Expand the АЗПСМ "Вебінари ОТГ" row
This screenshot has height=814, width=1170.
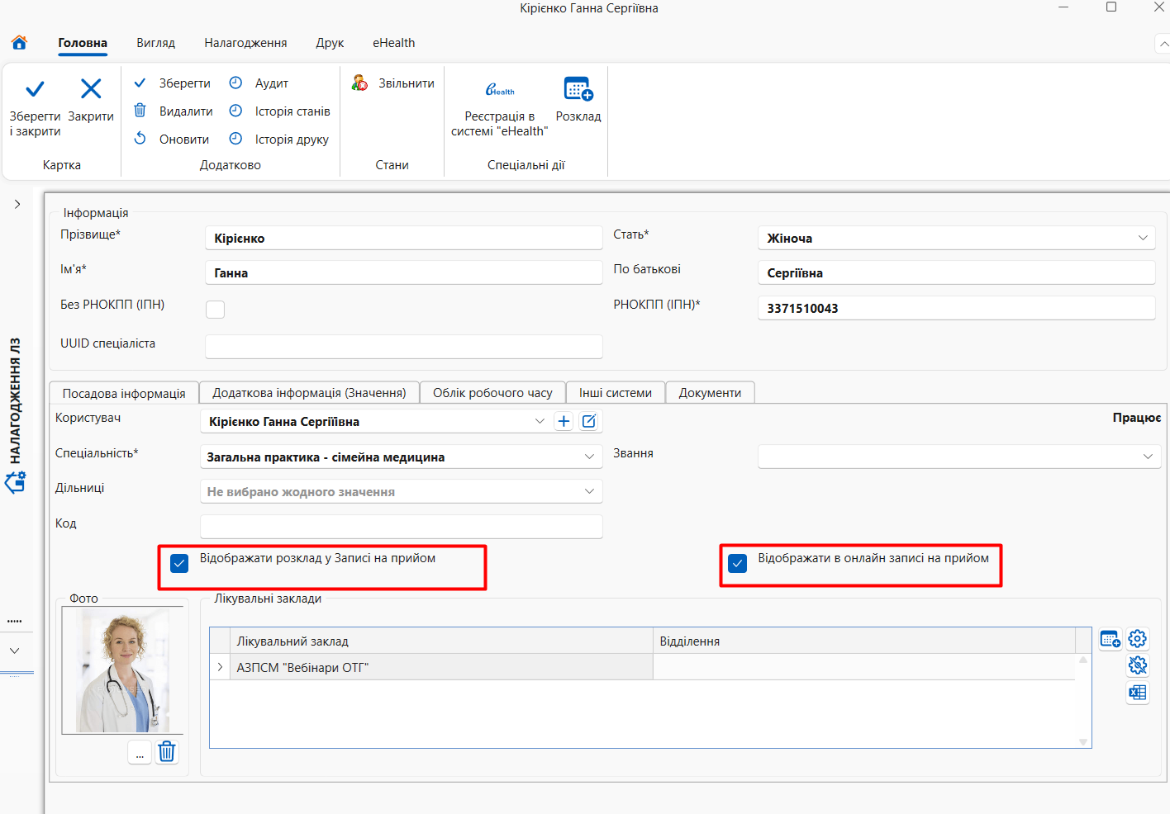coord(220,667)
